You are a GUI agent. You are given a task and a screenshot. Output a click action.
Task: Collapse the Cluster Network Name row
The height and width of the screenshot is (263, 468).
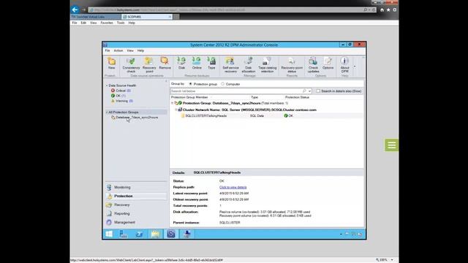tap(176, 110)
